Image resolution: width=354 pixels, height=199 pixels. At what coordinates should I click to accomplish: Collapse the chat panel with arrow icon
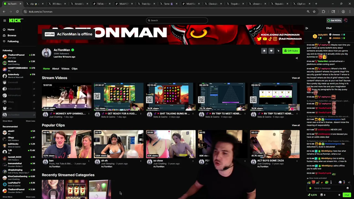tap(307, 28)
